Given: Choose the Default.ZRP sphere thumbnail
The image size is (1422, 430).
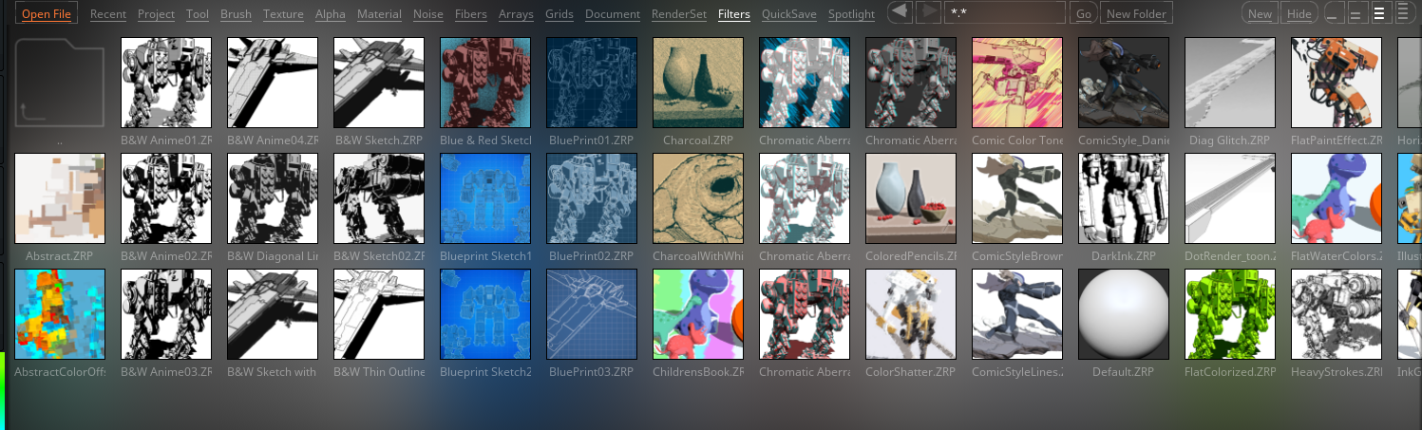Looking at the screenshot, I should (1124, 314).
